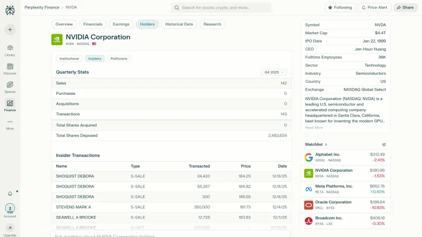Click Jen-Hsun Huang CEO value
The height and width of the screenshot is (237, 422).
coord(370,49)
